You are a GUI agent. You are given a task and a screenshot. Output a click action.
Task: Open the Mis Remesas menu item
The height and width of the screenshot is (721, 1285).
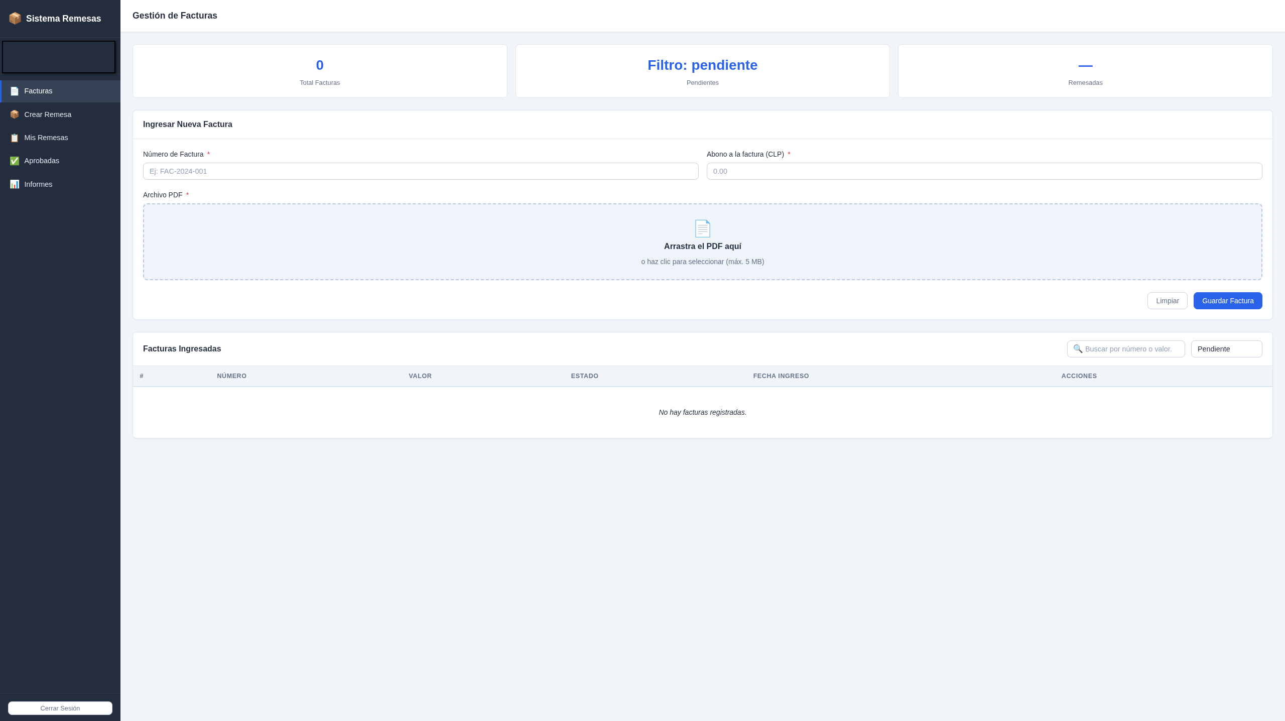(x=60, y=138)
